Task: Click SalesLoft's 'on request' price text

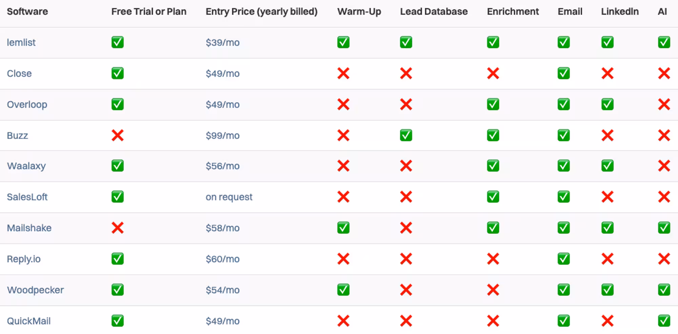Action: click(229, 197)
